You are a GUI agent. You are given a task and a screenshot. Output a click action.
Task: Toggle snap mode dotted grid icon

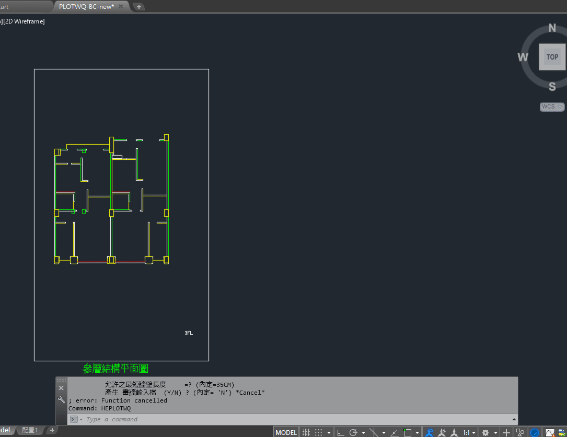pos(319,432)
